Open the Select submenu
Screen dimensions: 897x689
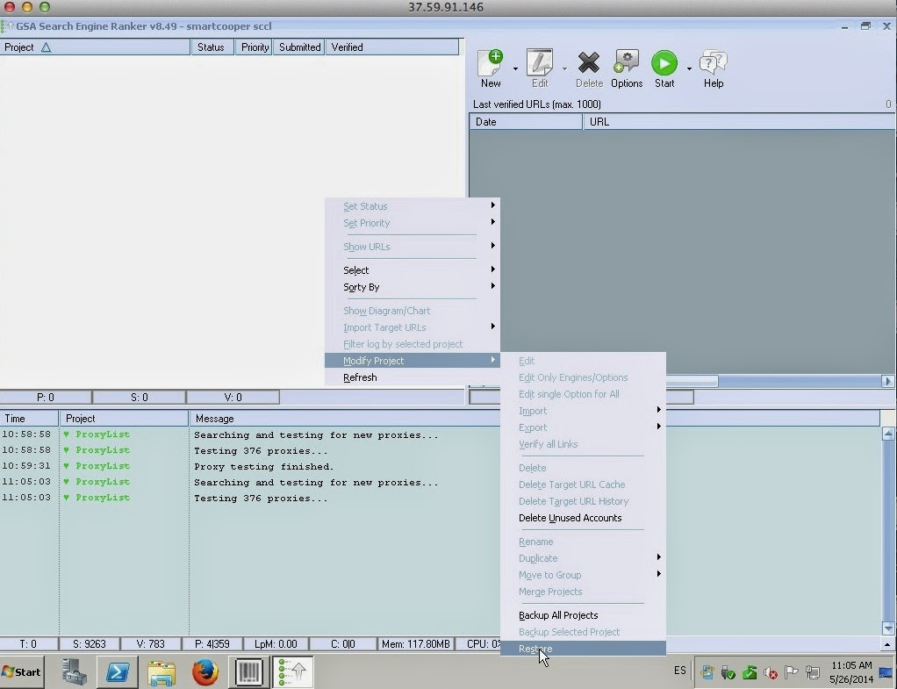tap(413, 270)
